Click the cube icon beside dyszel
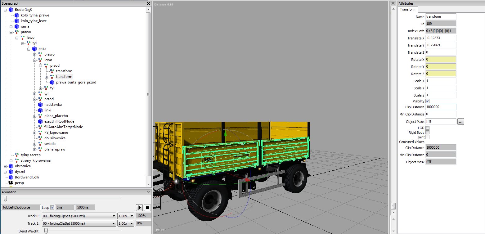Image resolution: width=485 pixels, height=234 pixels. (x=11, y=172)
